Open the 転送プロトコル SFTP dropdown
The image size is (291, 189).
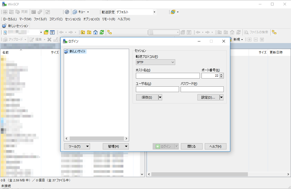click(155, 62)
